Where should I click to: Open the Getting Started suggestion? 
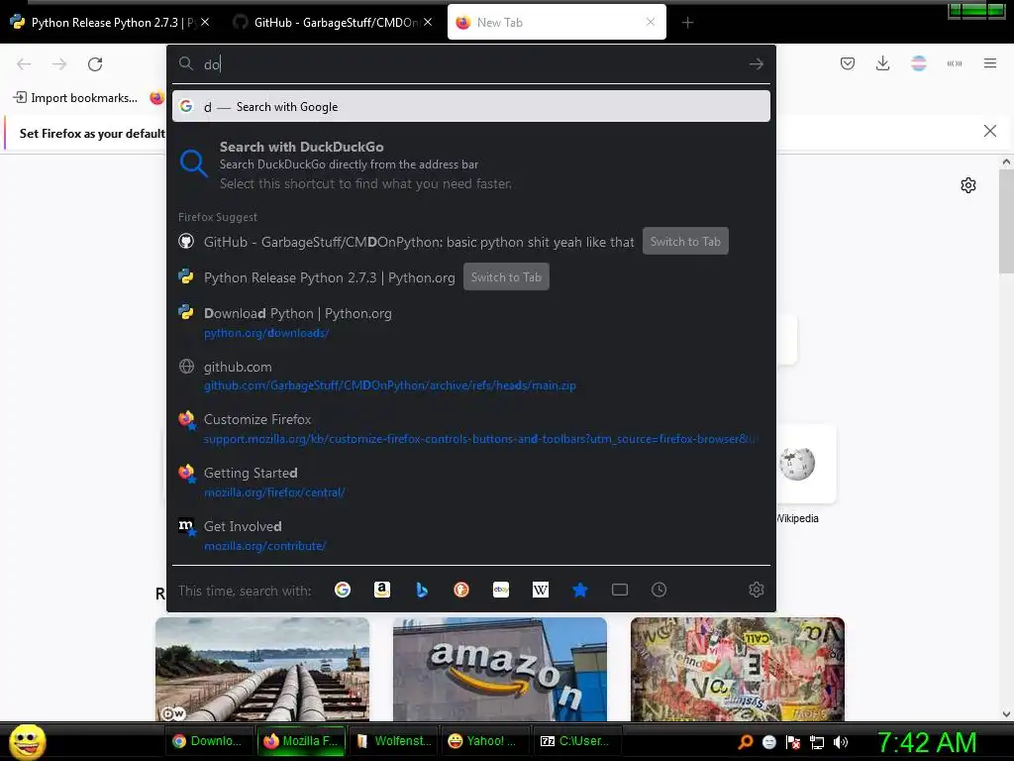click(x=470, y=483)
